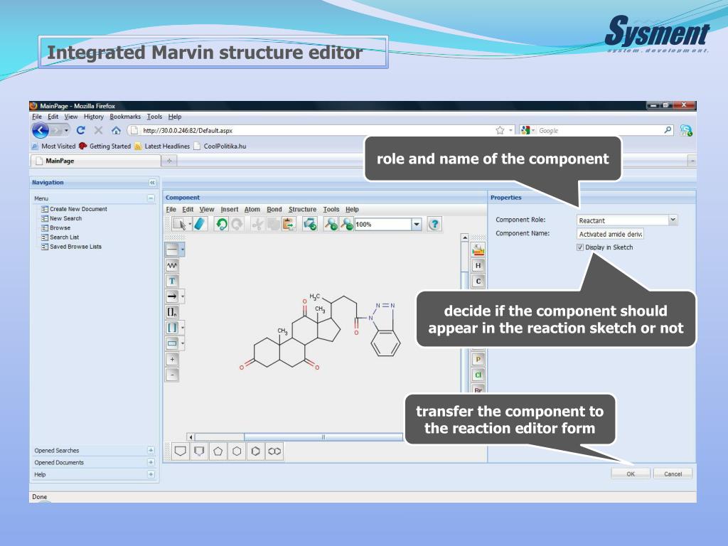
Task: Open Create New Document link
Action: (78, 210)
